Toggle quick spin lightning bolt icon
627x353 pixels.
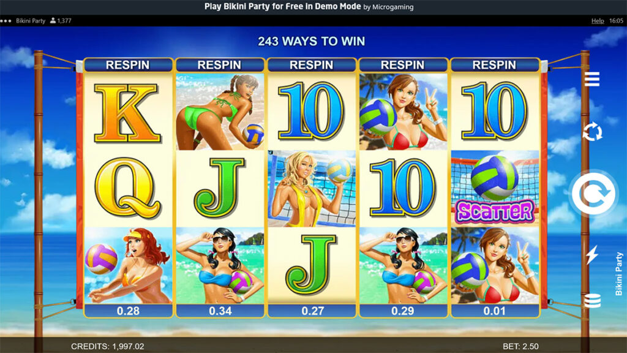pyautogui.click(x=592, y=255)
